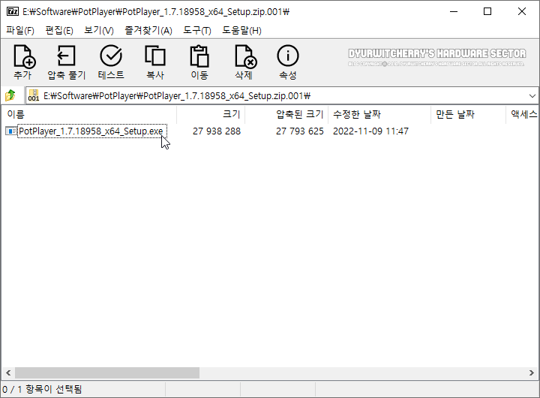Image resolution: width=540 pixels, height=398 pixels.
Task: Click the 001 archive icon in the address bar
Action: point(34,95)
